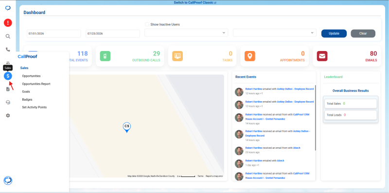
Task: Open the document reports sidebar icon
Action: point(8,89)
